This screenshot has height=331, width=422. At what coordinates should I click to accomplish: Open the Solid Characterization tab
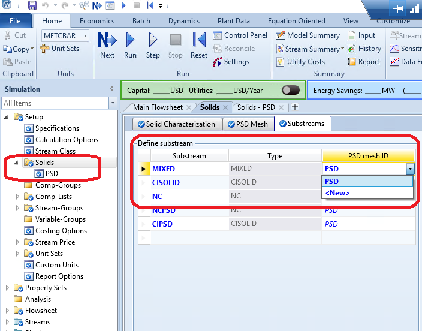coord(177,124)
